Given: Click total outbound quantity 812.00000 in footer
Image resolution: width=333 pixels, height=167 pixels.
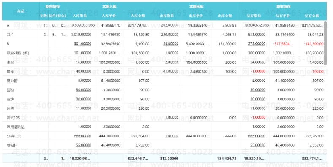Looking at the screenshot, I should coord(169,159).
